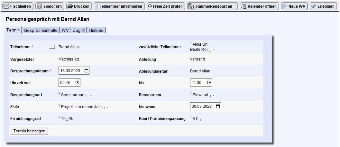Open Räume/Ressourcen from the toolbar
The image size is (340, 147).
click(213, 6)
